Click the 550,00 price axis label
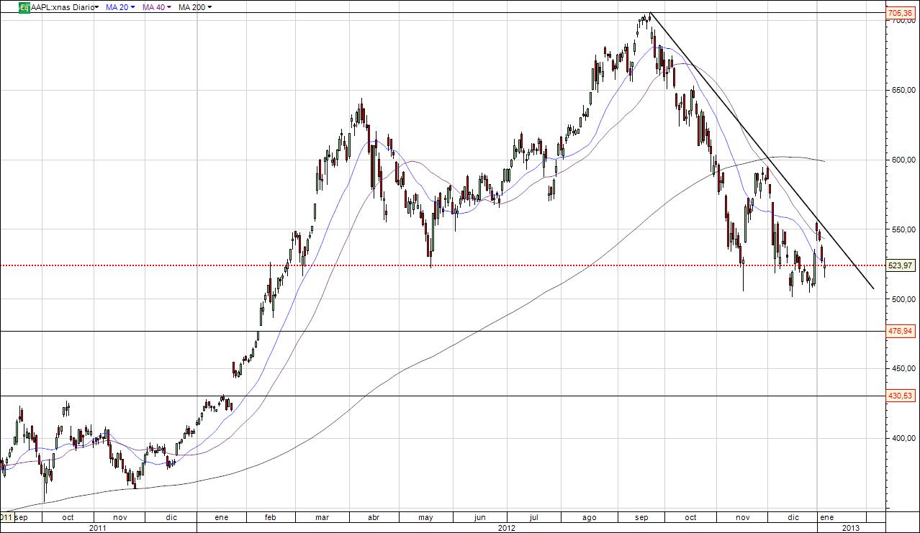 pyautogui.click(x=903, y=229)
